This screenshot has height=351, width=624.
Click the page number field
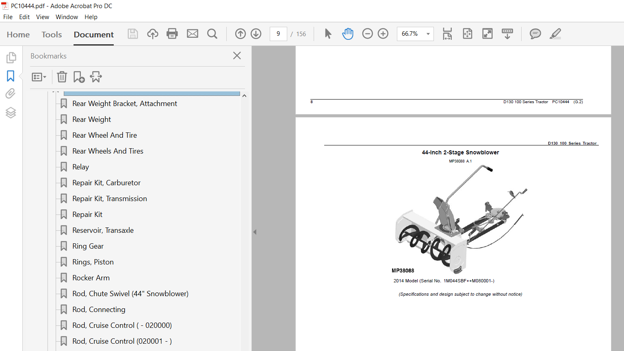[x=278, y=34]
